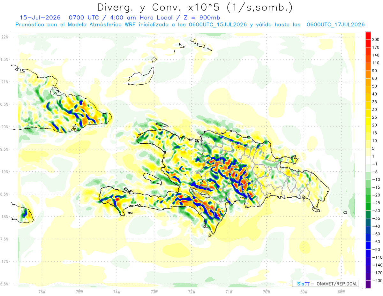Click the '73W' longitude label
The height and width of the screenshot is (296, 383).
pos(154,291)
